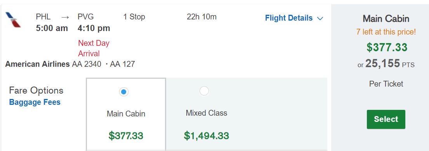
Task: Click the $377.33 price in the Main Cabin panel
Action: (387, 47)
